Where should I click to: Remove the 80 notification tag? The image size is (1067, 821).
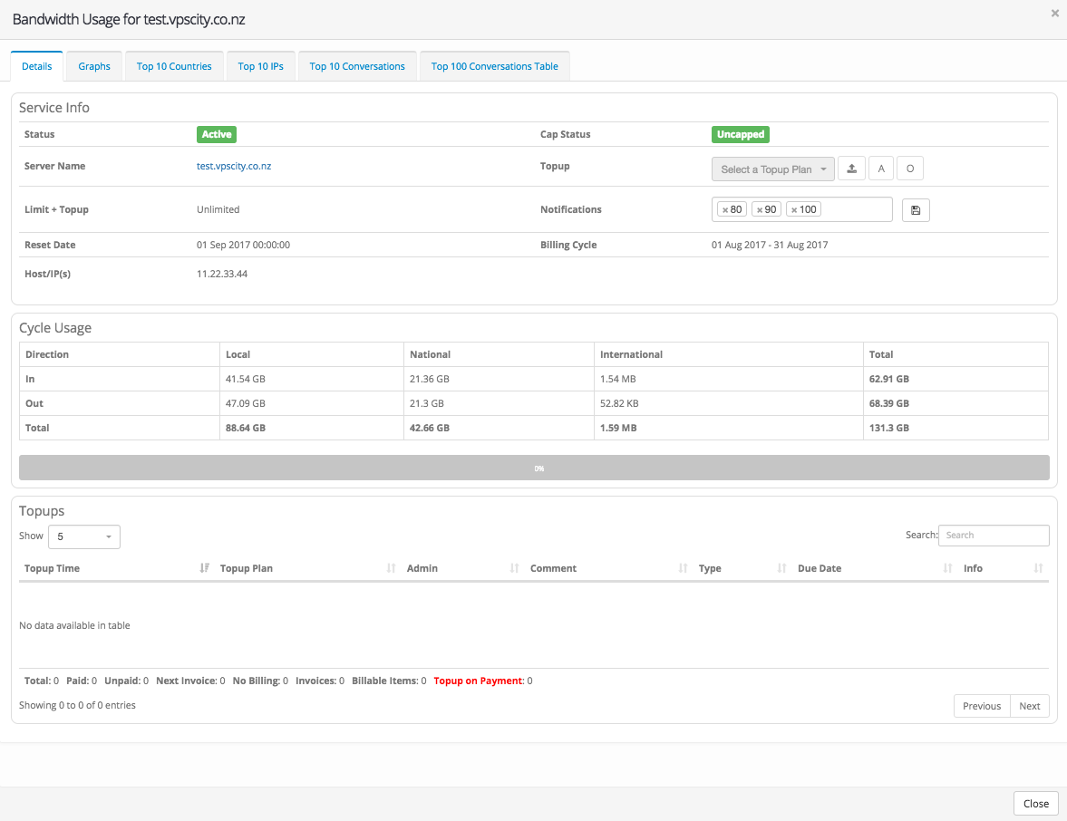pyautogui.click(x=725, y=210)
